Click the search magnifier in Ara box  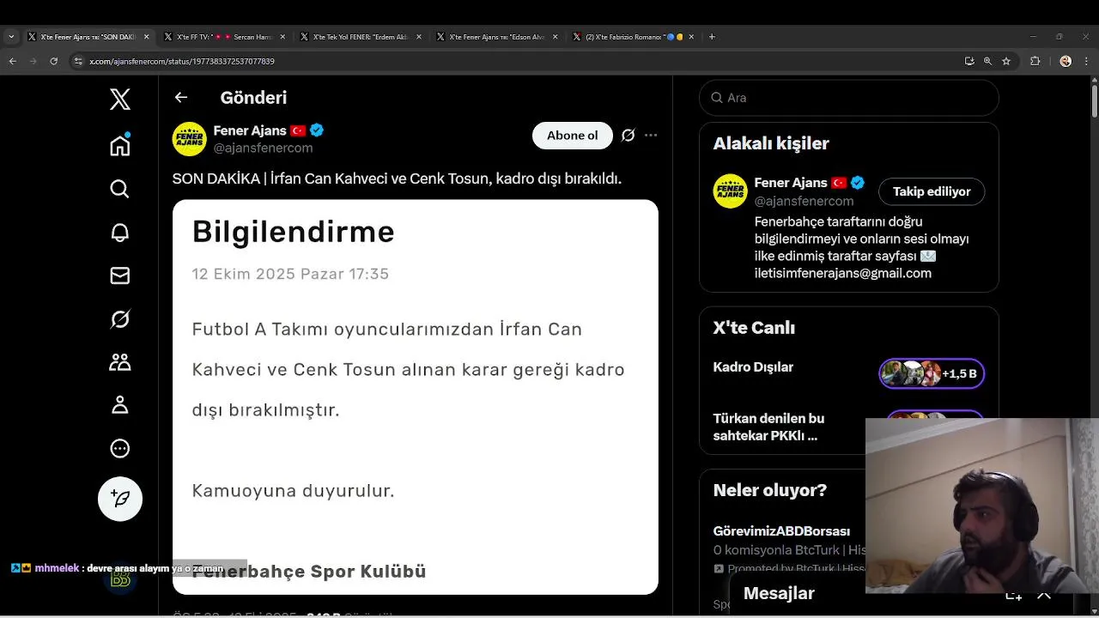pyautogui.click(x=717, y=98)
